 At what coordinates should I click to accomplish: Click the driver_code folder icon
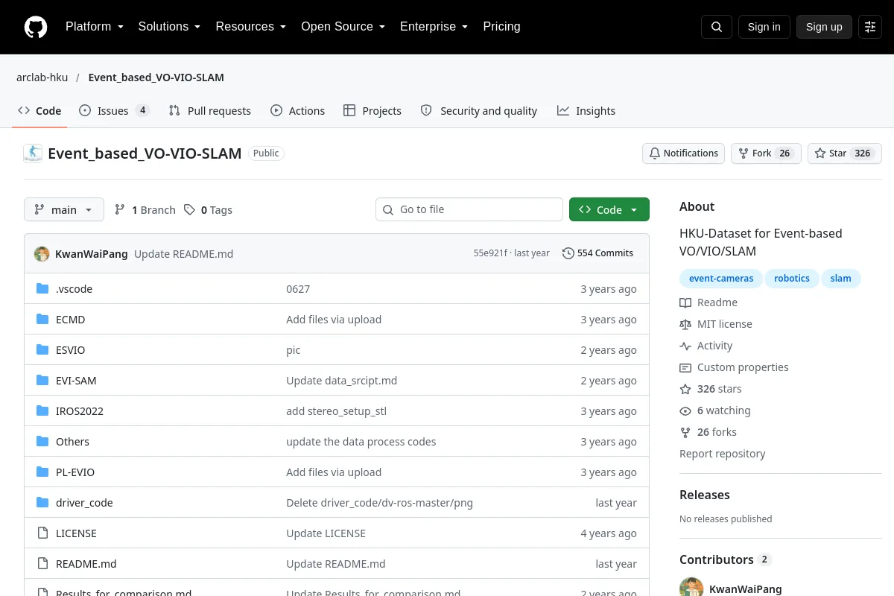point(42,503)
